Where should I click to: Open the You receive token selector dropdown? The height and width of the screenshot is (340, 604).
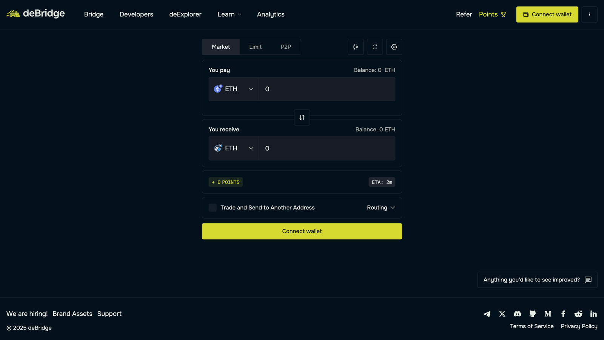coord(233,148)
